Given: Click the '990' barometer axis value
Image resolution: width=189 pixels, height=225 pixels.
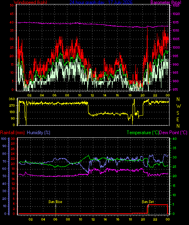Looking at the screenshot, I should coord(176,64).
